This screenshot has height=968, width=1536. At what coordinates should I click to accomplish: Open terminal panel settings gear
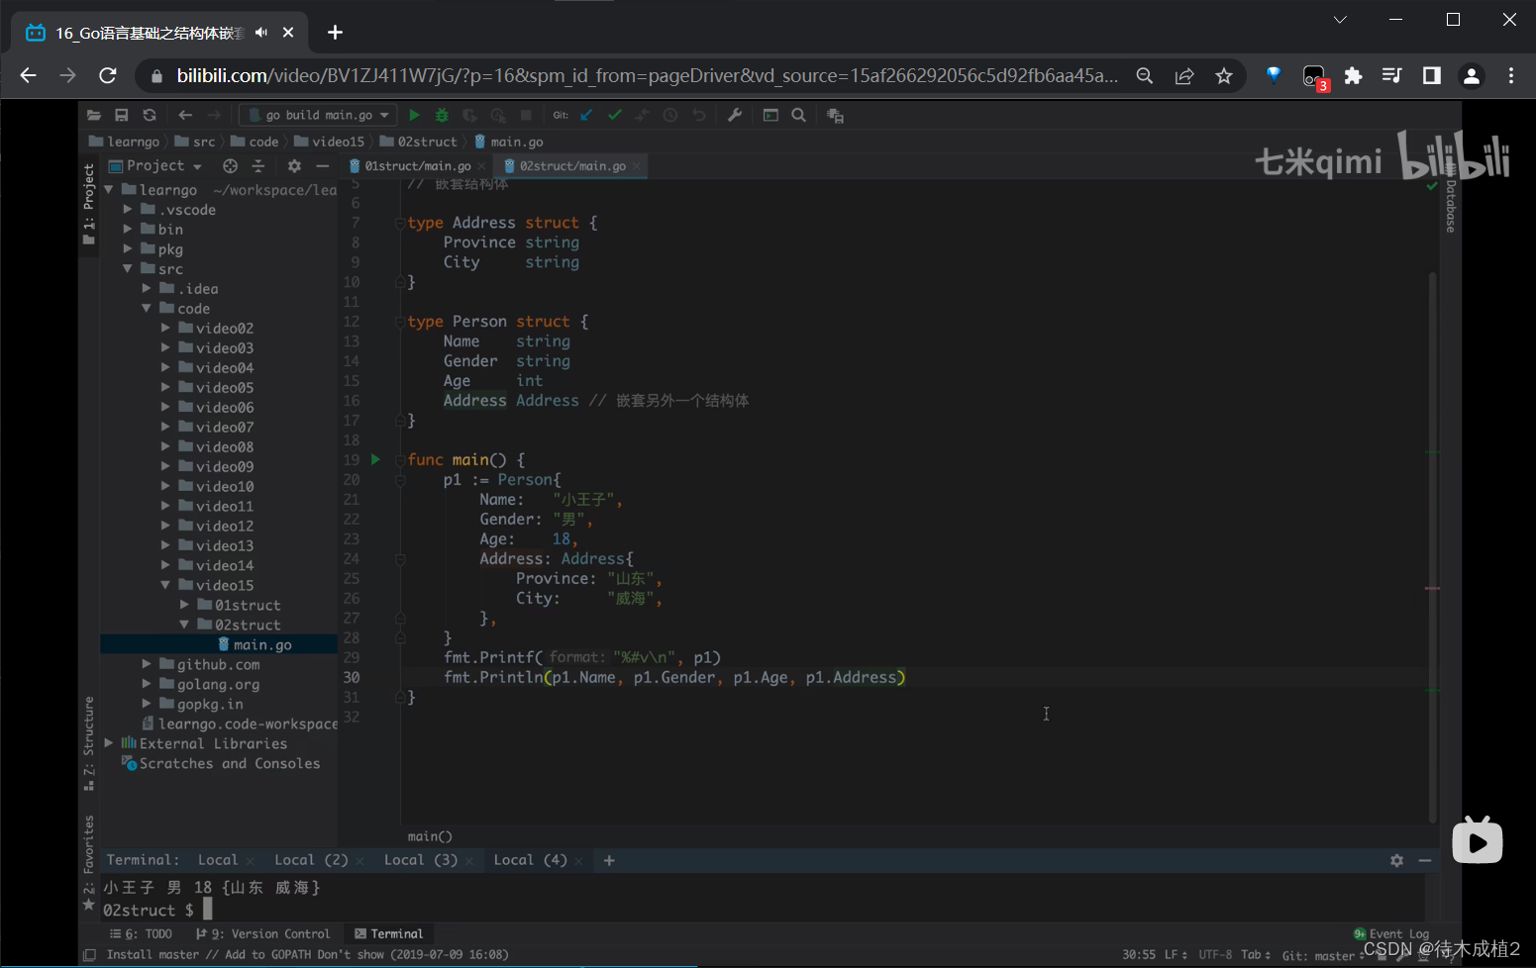coord(1397,860)
